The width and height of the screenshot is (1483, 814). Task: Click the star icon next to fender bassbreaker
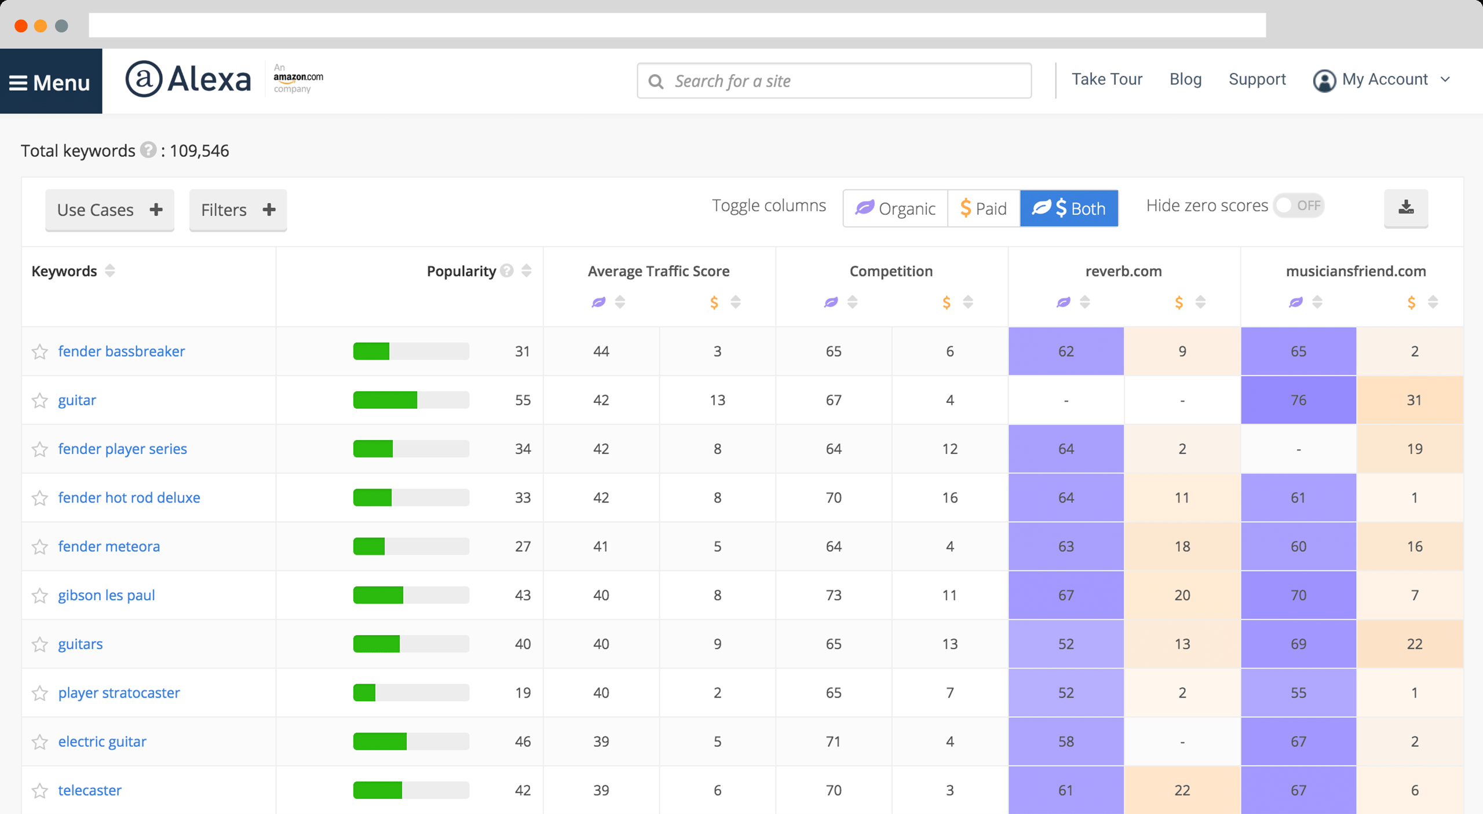[40, 351]
